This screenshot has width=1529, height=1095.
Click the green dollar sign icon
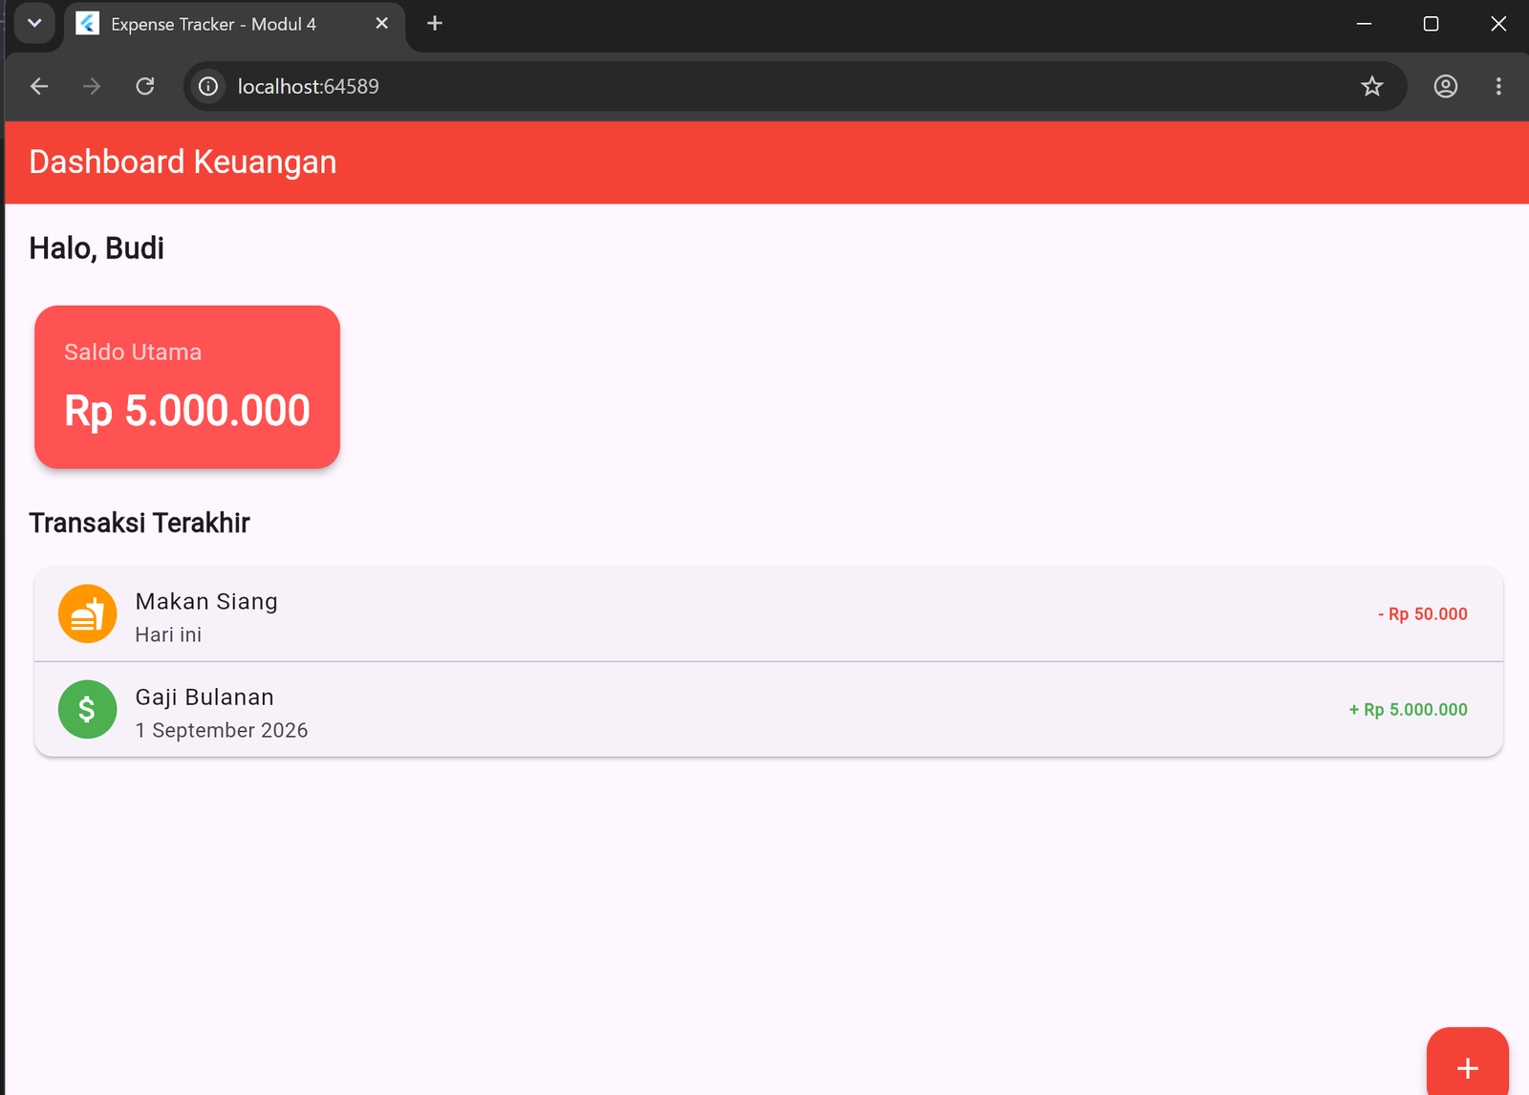(87, 709)
